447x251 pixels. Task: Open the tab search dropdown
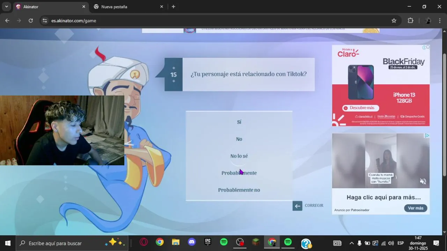coord(6,7)
